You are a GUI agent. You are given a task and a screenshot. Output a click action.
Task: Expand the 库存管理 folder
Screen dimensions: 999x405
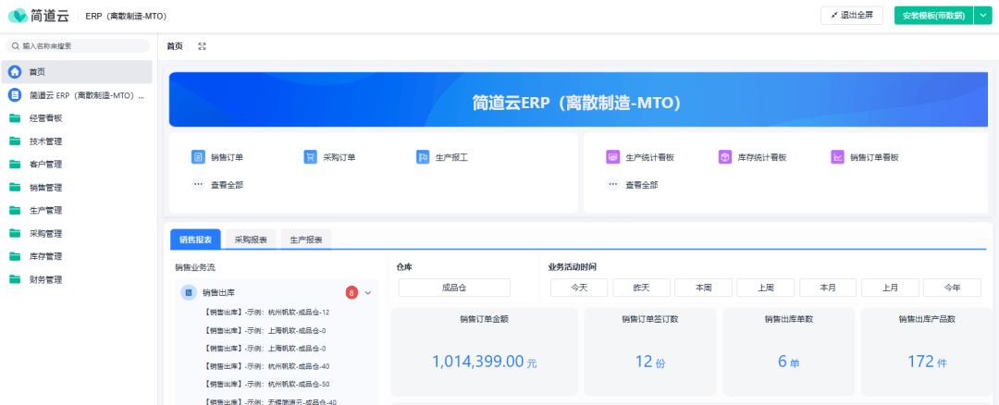77,256
